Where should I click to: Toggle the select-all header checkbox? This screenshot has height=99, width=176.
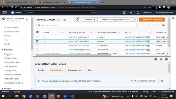pos(37,32)
